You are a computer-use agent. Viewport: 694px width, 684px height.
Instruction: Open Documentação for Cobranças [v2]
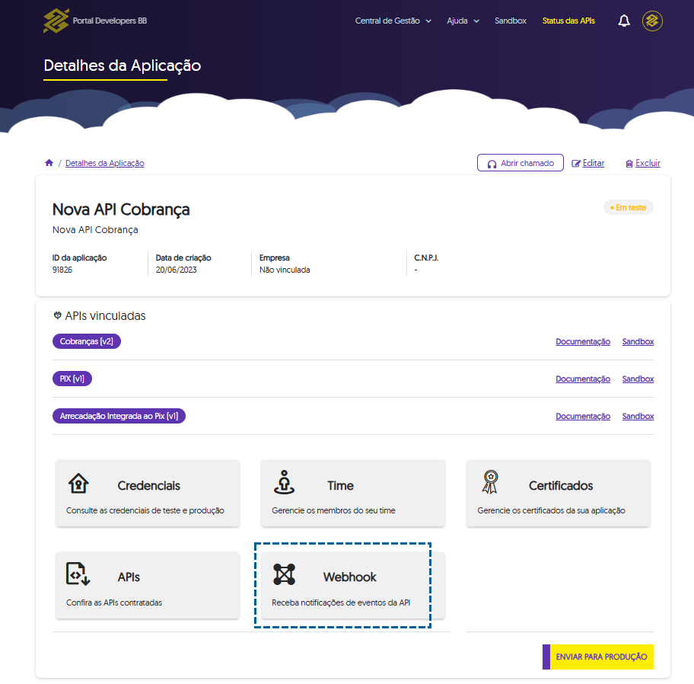click(x=583, y=341)
